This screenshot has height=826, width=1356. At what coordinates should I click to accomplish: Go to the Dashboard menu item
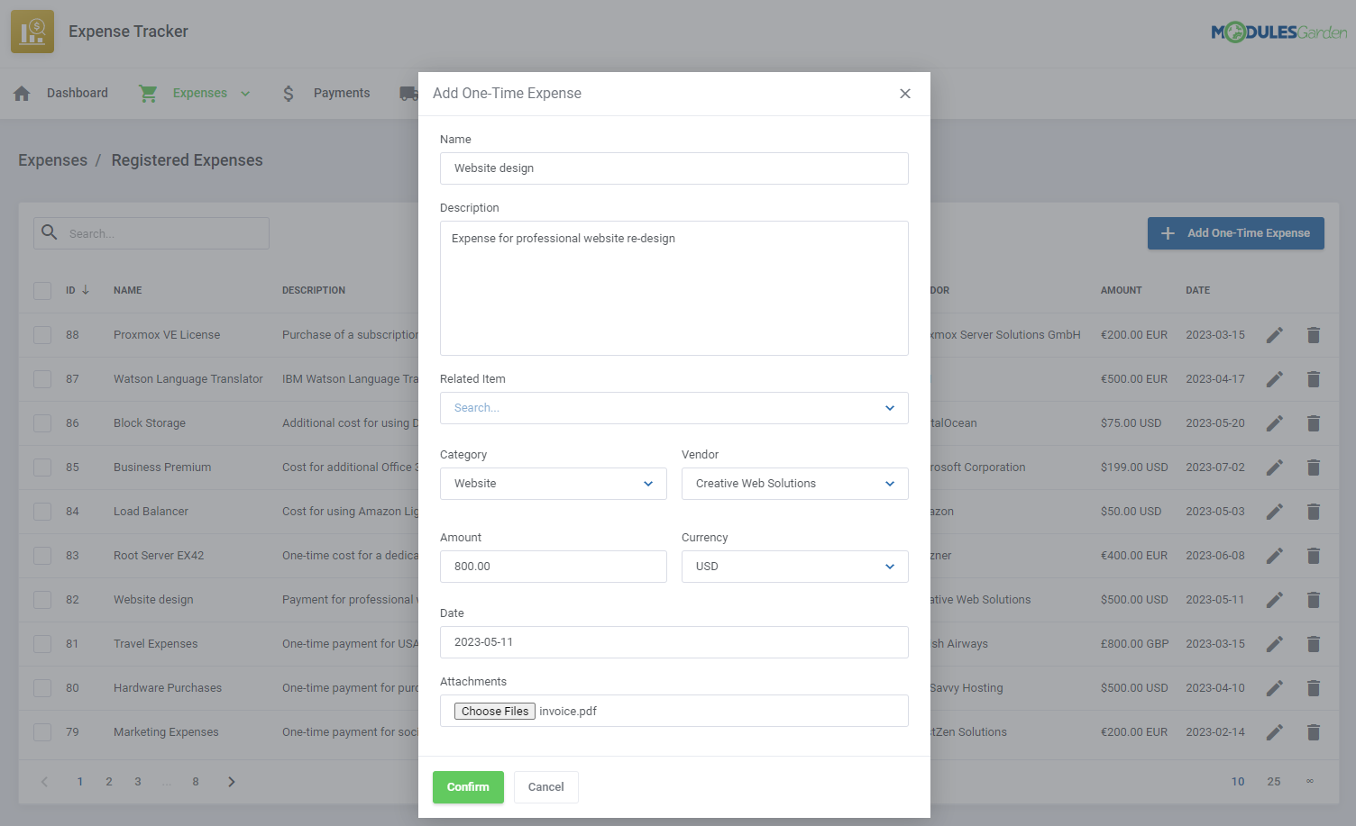point(77,94)
